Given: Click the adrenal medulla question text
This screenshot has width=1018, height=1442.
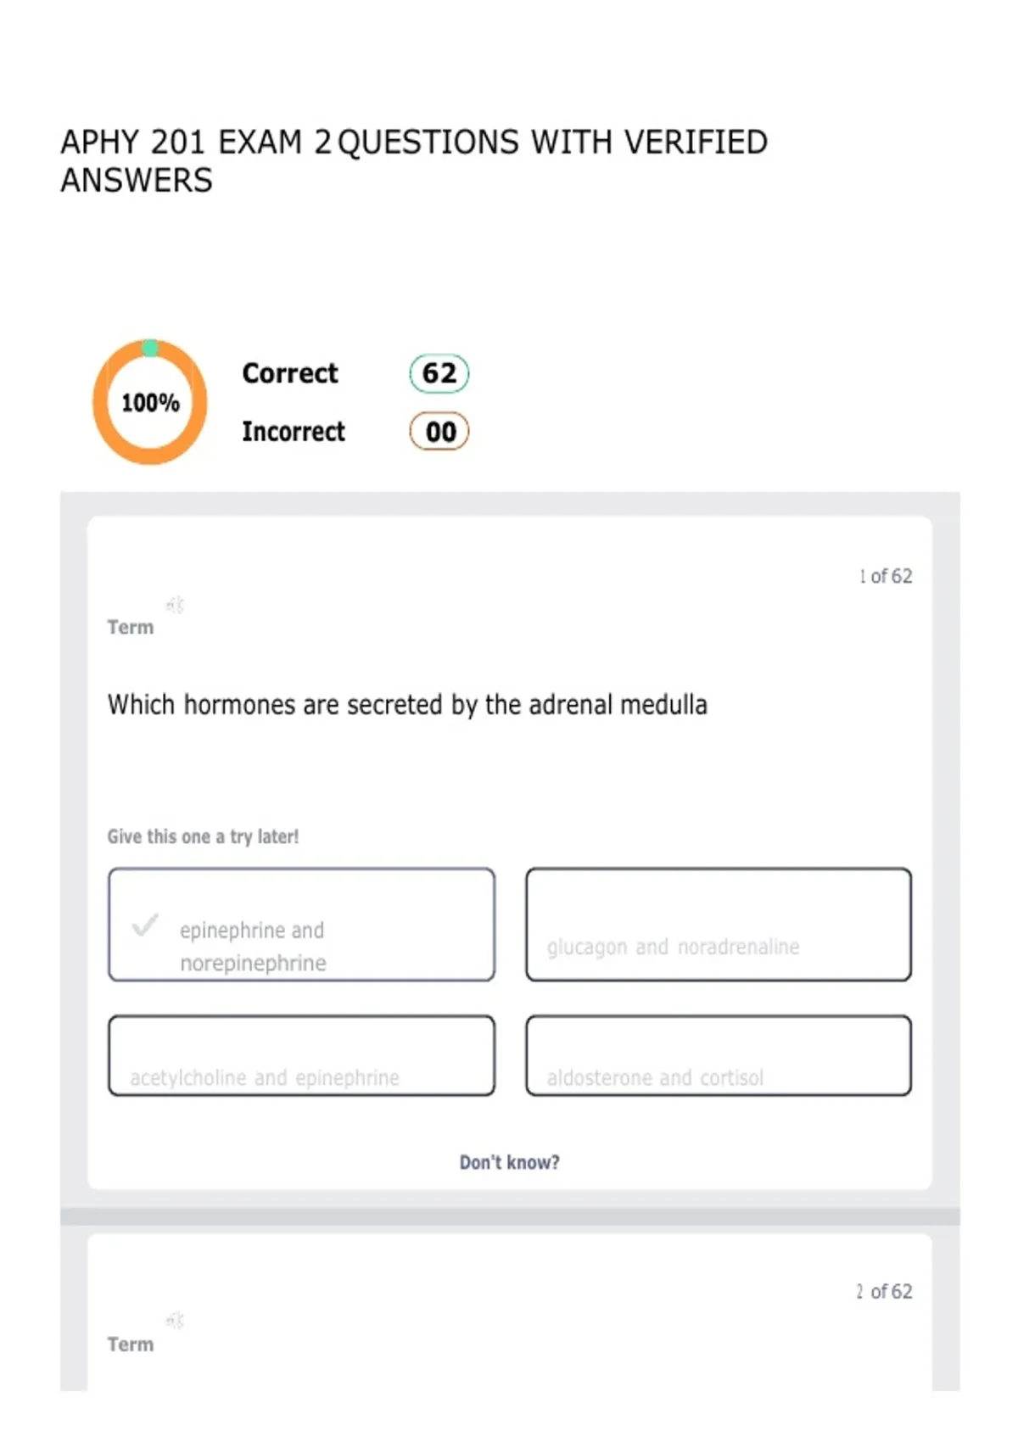Looking at the screenshot, I should [x=407, y=705].
